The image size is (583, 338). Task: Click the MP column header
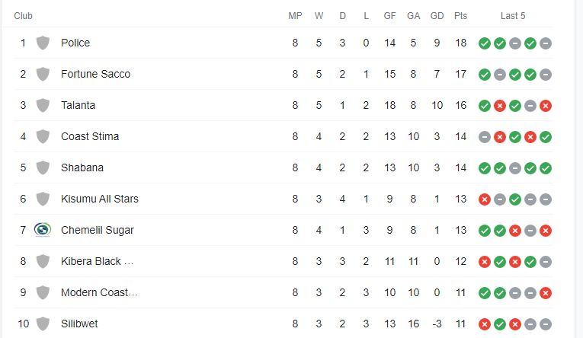pos(295,16)
